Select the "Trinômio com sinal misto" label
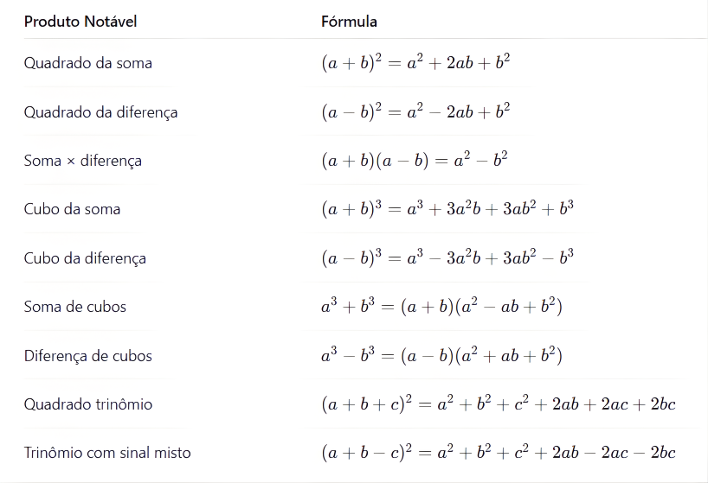The width and height of the screenshot is (708, 483). 107,453
